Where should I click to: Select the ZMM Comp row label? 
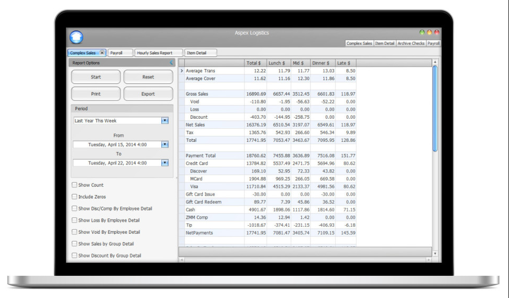(x=197, y=217)
